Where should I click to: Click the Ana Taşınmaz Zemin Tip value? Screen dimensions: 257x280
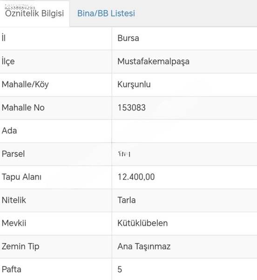(144, 246)
